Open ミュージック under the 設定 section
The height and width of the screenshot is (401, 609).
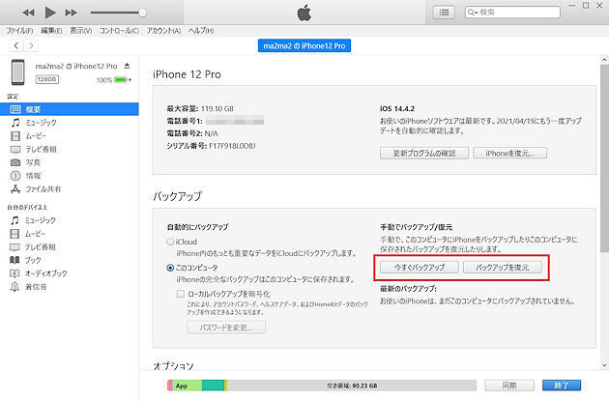point(40,123)
